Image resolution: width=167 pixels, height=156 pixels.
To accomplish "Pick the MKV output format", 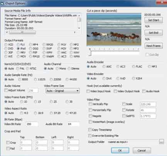I will tap(18, 53).
